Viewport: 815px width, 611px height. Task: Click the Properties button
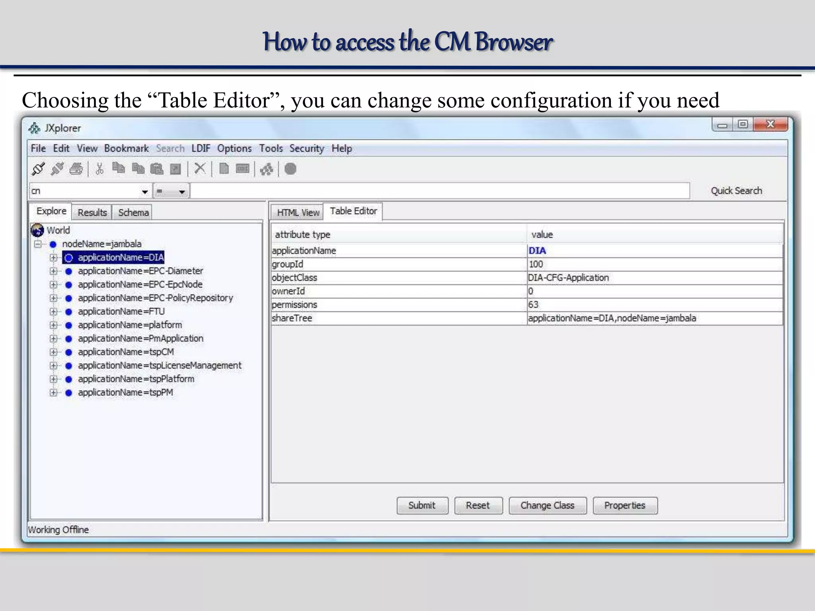pyautogui.click(x=625, y=505)
